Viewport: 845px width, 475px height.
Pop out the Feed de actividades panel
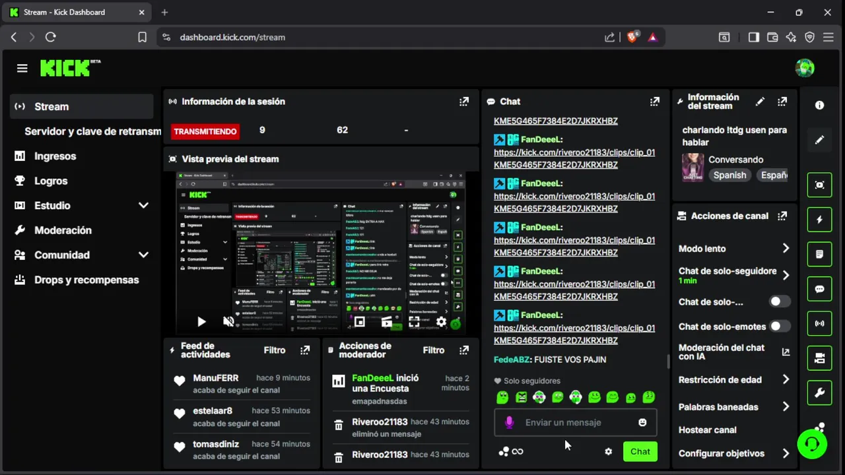click(x=305, y=350)
